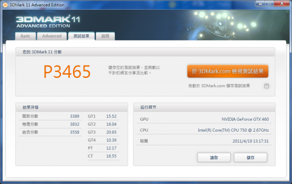292x184 pixels.
Task: Click the GT3 result 20.65
Action: (x=111, y=132)
